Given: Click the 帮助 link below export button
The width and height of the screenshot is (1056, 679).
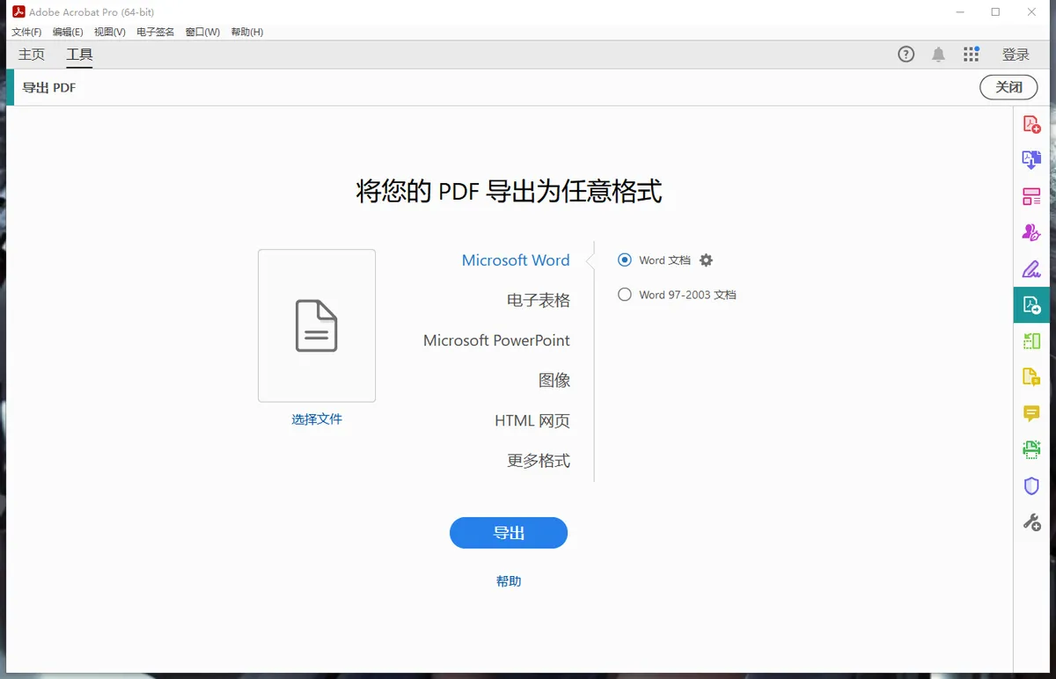Looking at the screenshot, I should (x=509, y=581).
